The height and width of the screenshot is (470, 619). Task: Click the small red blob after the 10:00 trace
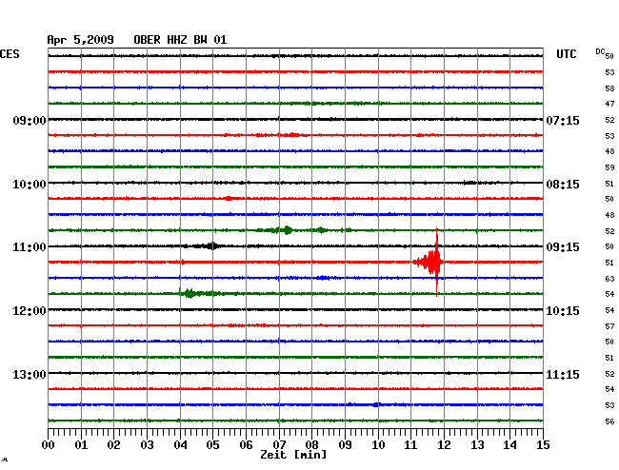click(229, 198)
